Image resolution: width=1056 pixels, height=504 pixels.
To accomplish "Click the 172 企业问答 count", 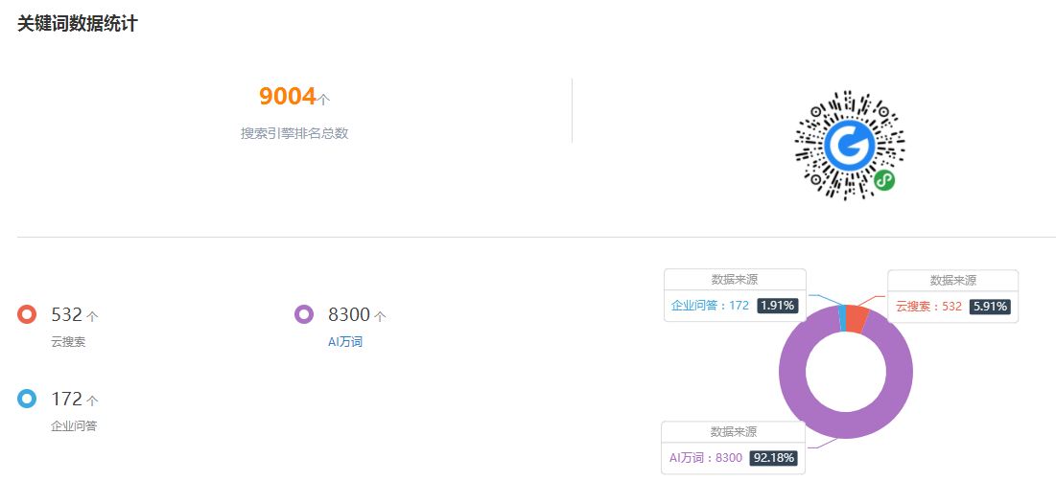I will pos(67,399).
